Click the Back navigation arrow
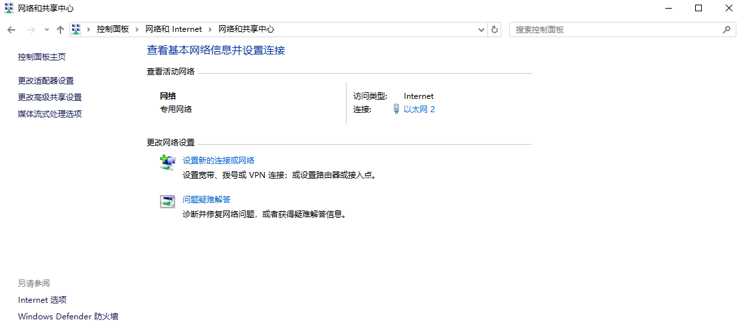 click(x=11, y=30)
